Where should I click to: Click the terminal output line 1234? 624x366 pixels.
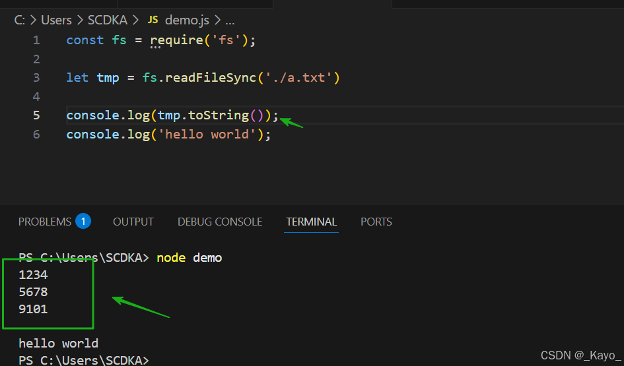click(x=33, y=274)
